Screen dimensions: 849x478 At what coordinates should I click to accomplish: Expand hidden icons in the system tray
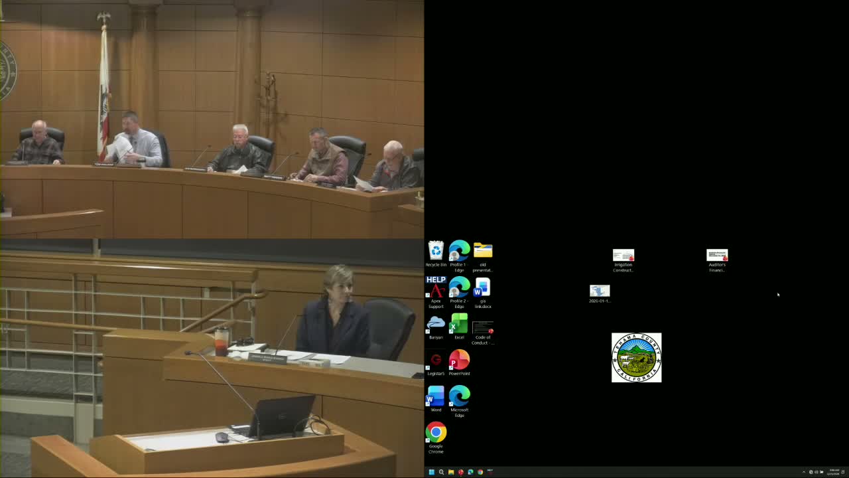click(804, 471)
